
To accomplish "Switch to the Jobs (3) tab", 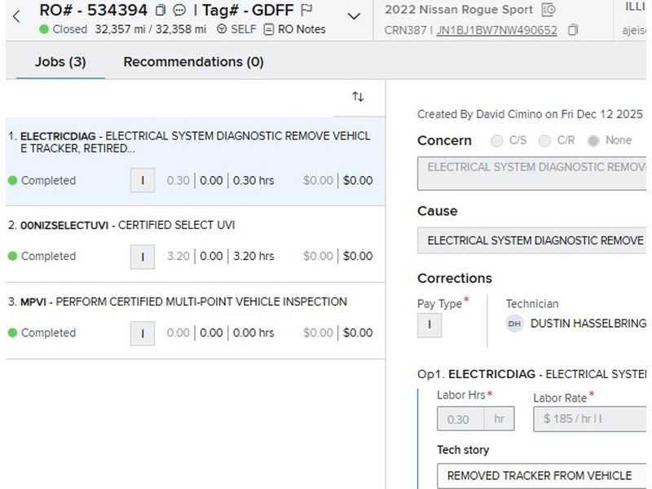I will 60,62.
